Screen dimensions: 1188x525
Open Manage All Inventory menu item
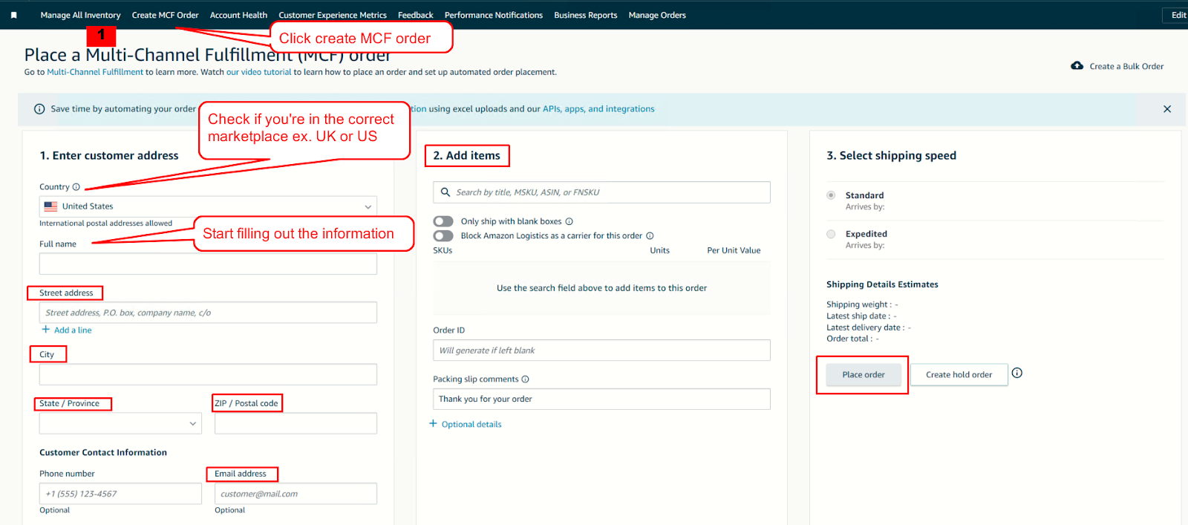click(80, 15)
